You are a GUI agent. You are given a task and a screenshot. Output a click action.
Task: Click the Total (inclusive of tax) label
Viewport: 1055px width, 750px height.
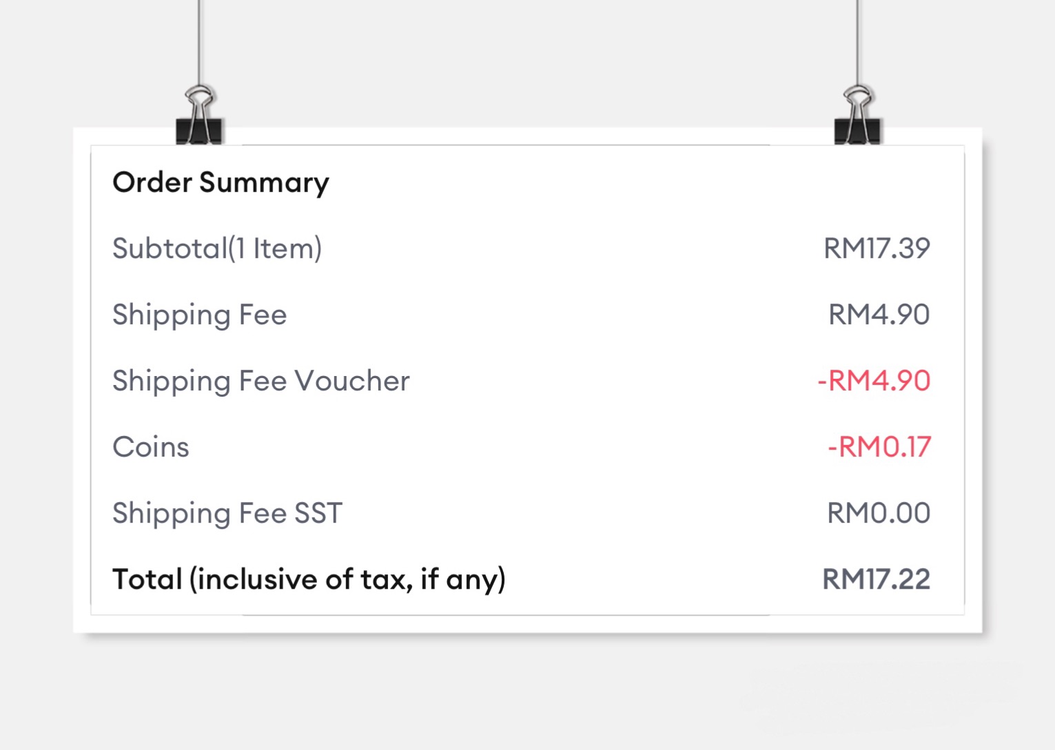pos(308,579)
